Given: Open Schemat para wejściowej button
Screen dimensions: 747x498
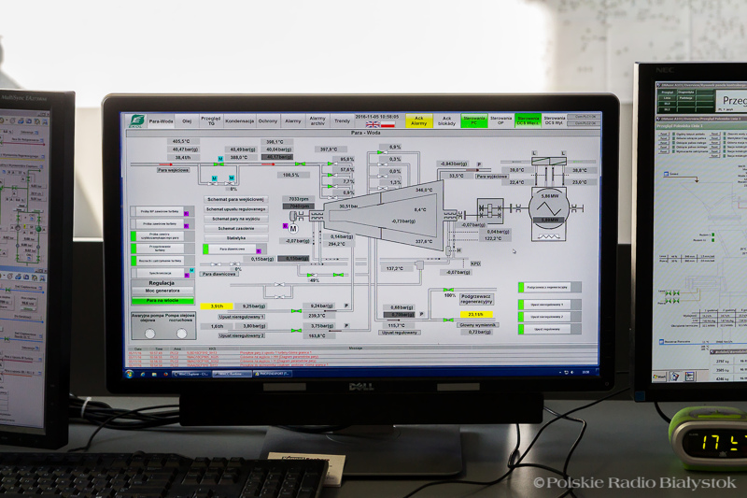Looking at the screenshot, I should 236,199.
